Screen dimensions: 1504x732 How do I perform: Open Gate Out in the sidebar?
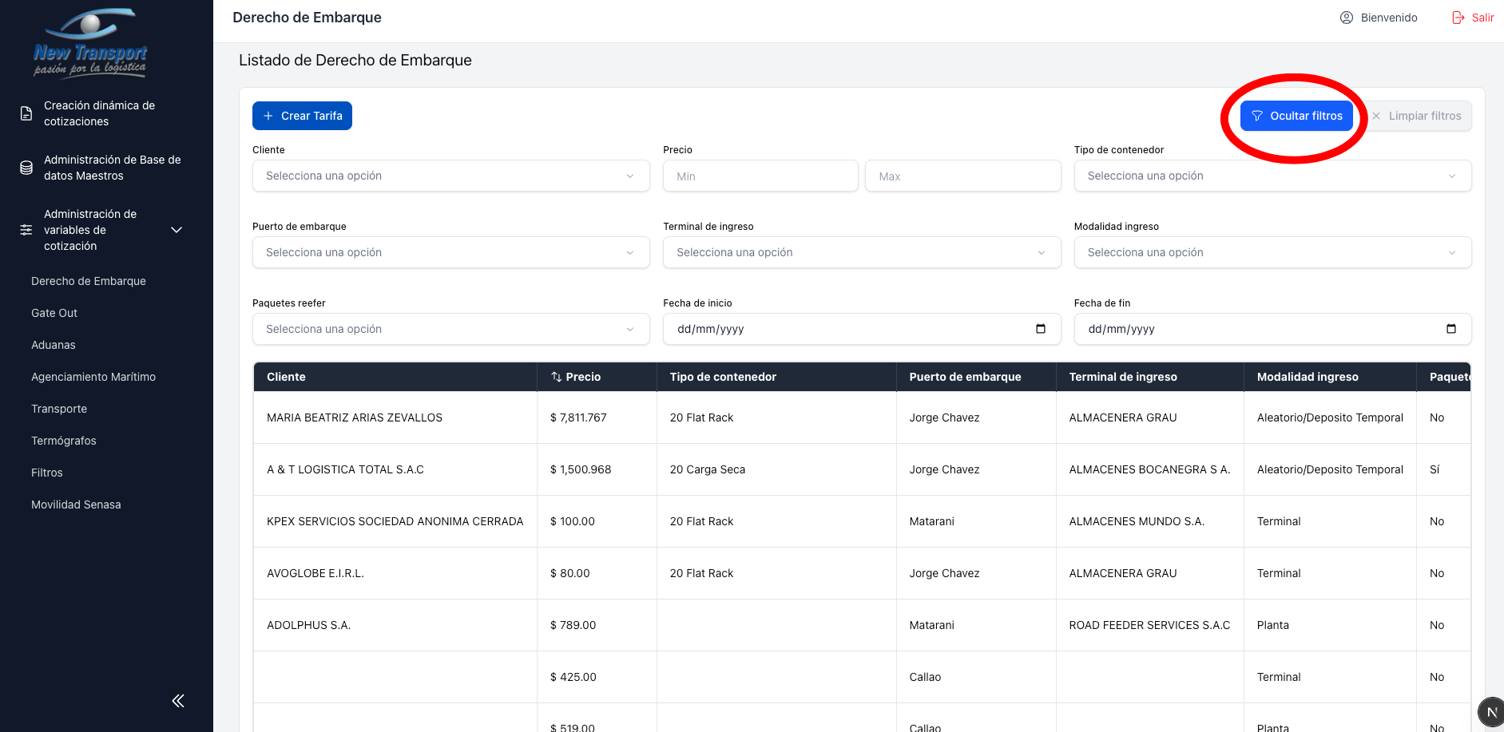[54, 313]
